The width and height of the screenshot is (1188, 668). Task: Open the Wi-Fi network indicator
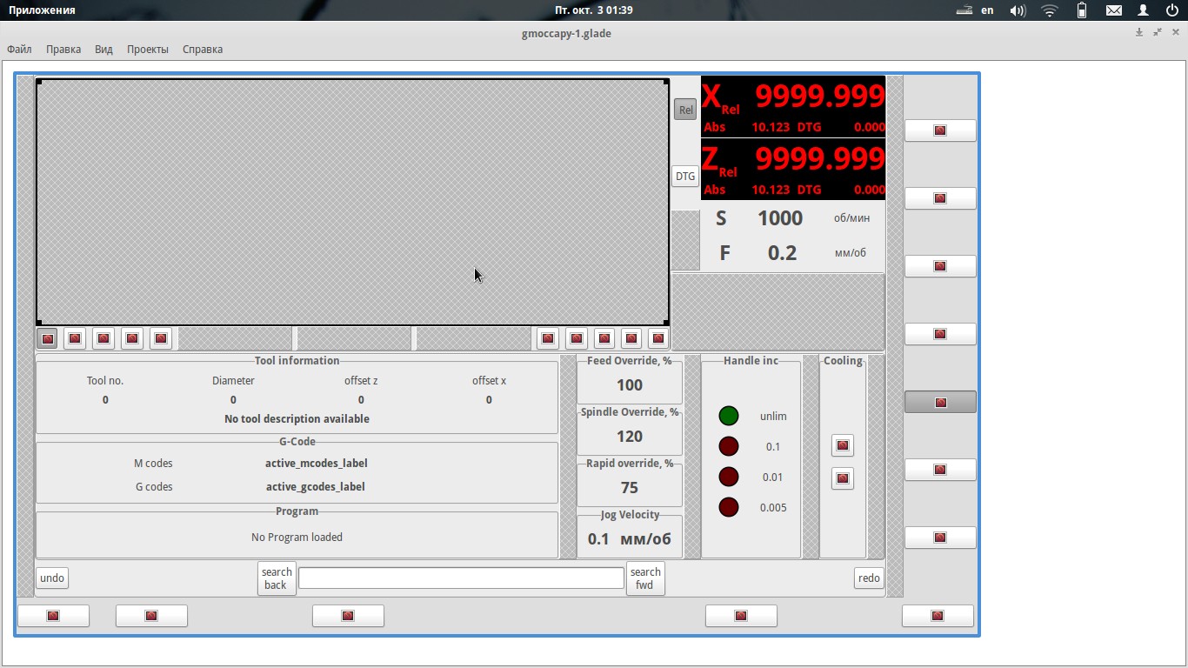pyautogui.click(x=1050, y=10)
